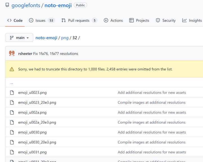The image size is (203, 162).
Task: Switch to the Issues tab
Action: pos(42,21)
